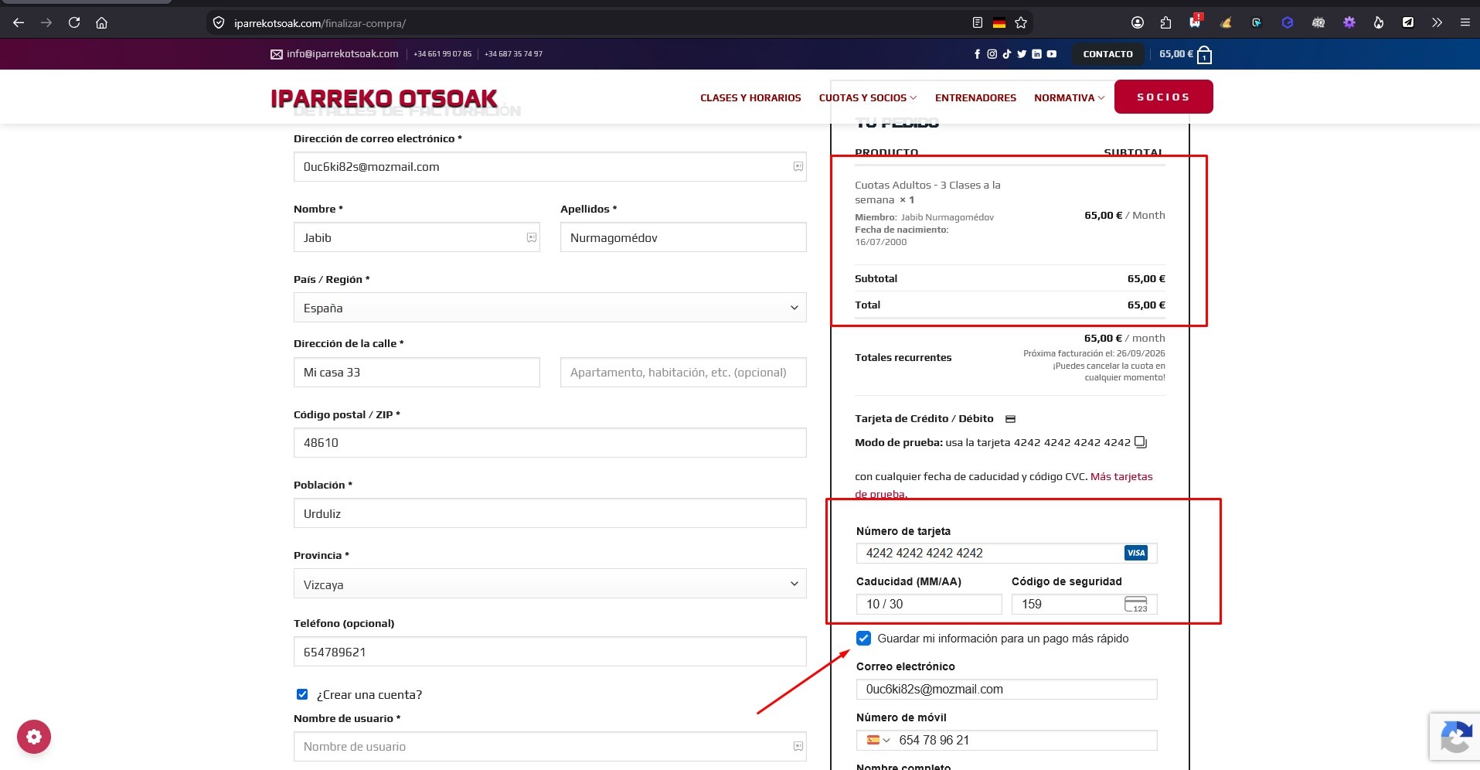Open the Instagram social icon
The width and height of the screenshot is (1480, 770).
point(992,54)
